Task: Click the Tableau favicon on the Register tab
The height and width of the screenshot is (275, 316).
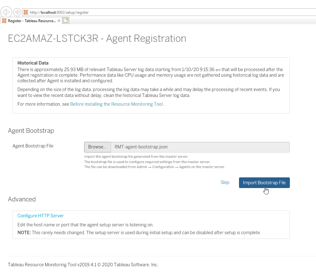Action: tap(4, 21)
